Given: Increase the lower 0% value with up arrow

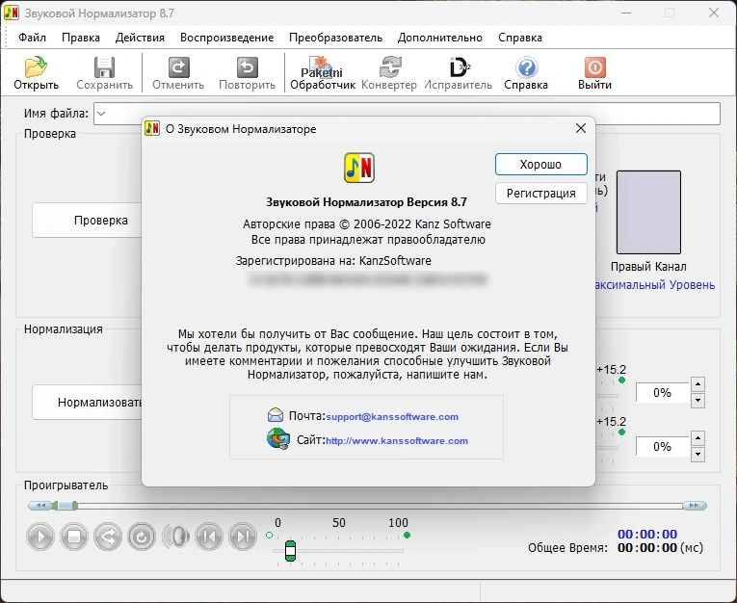Looking at the screenshot, I should (698, 438).
